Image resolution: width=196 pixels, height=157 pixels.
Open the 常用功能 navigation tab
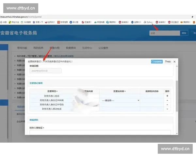pos(22,48)
